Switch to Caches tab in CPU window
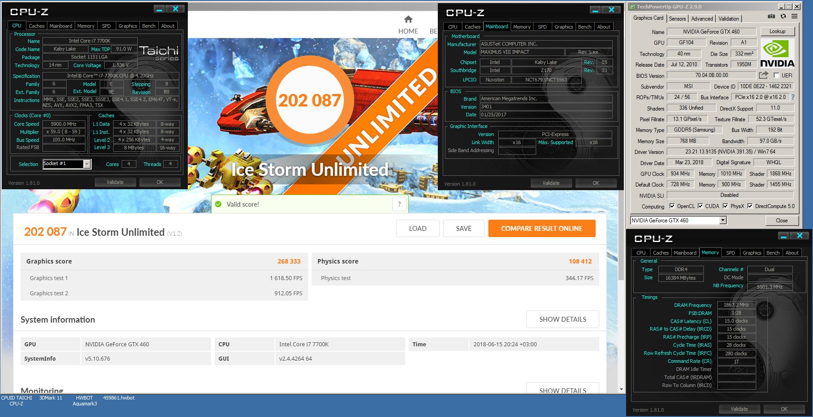Image resolution: width=813 pixels, height=417 pixels. pos(37,26)
